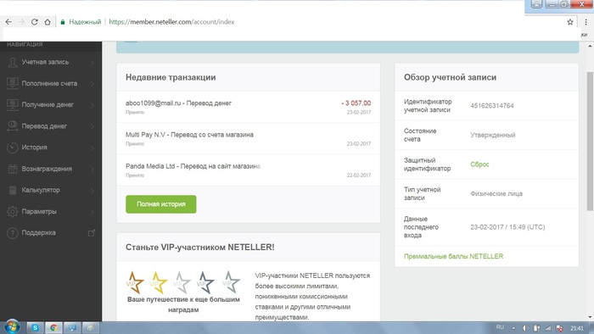Click the account ID 451626314764
This screenshot has width=594, height=334.
coord(492,106)
